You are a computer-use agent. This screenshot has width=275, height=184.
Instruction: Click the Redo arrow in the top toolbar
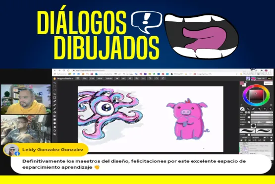tap(123, 78)
